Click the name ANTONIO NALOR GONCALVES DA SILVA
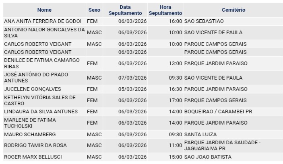 point(44,32)
